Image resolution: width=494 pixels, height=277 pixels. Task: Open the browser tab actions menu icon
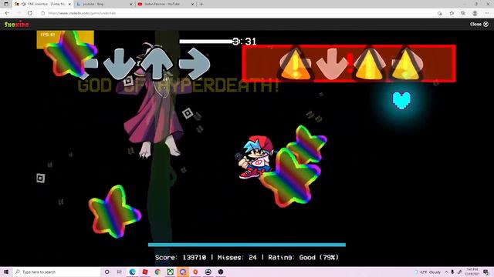(6, 4)
